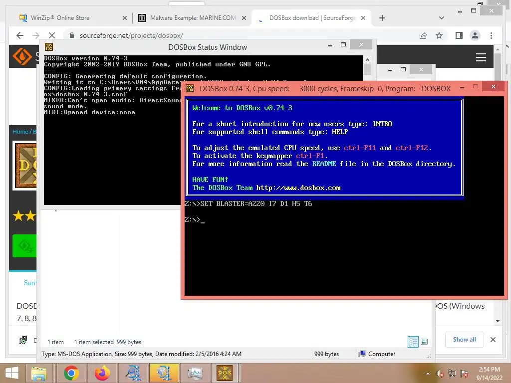Click DOSBox Status Window title icon

(x=49, y=47)
